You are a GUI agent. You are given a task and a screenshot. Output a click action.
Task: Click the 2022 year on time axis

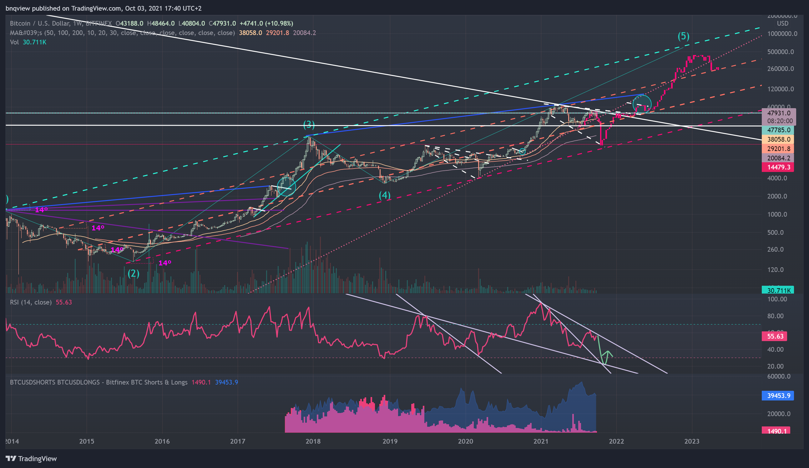point(616,441)
